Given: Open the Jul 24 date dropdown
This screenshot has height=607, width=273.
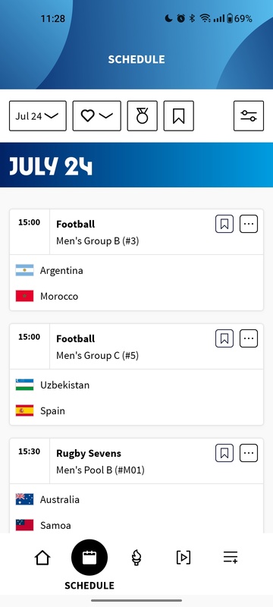Looking at the screenshot, I should pyautogui.click(x=38, y=116).
